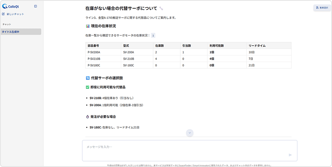Click the SV-180C model cell in the table

point(128,65)
